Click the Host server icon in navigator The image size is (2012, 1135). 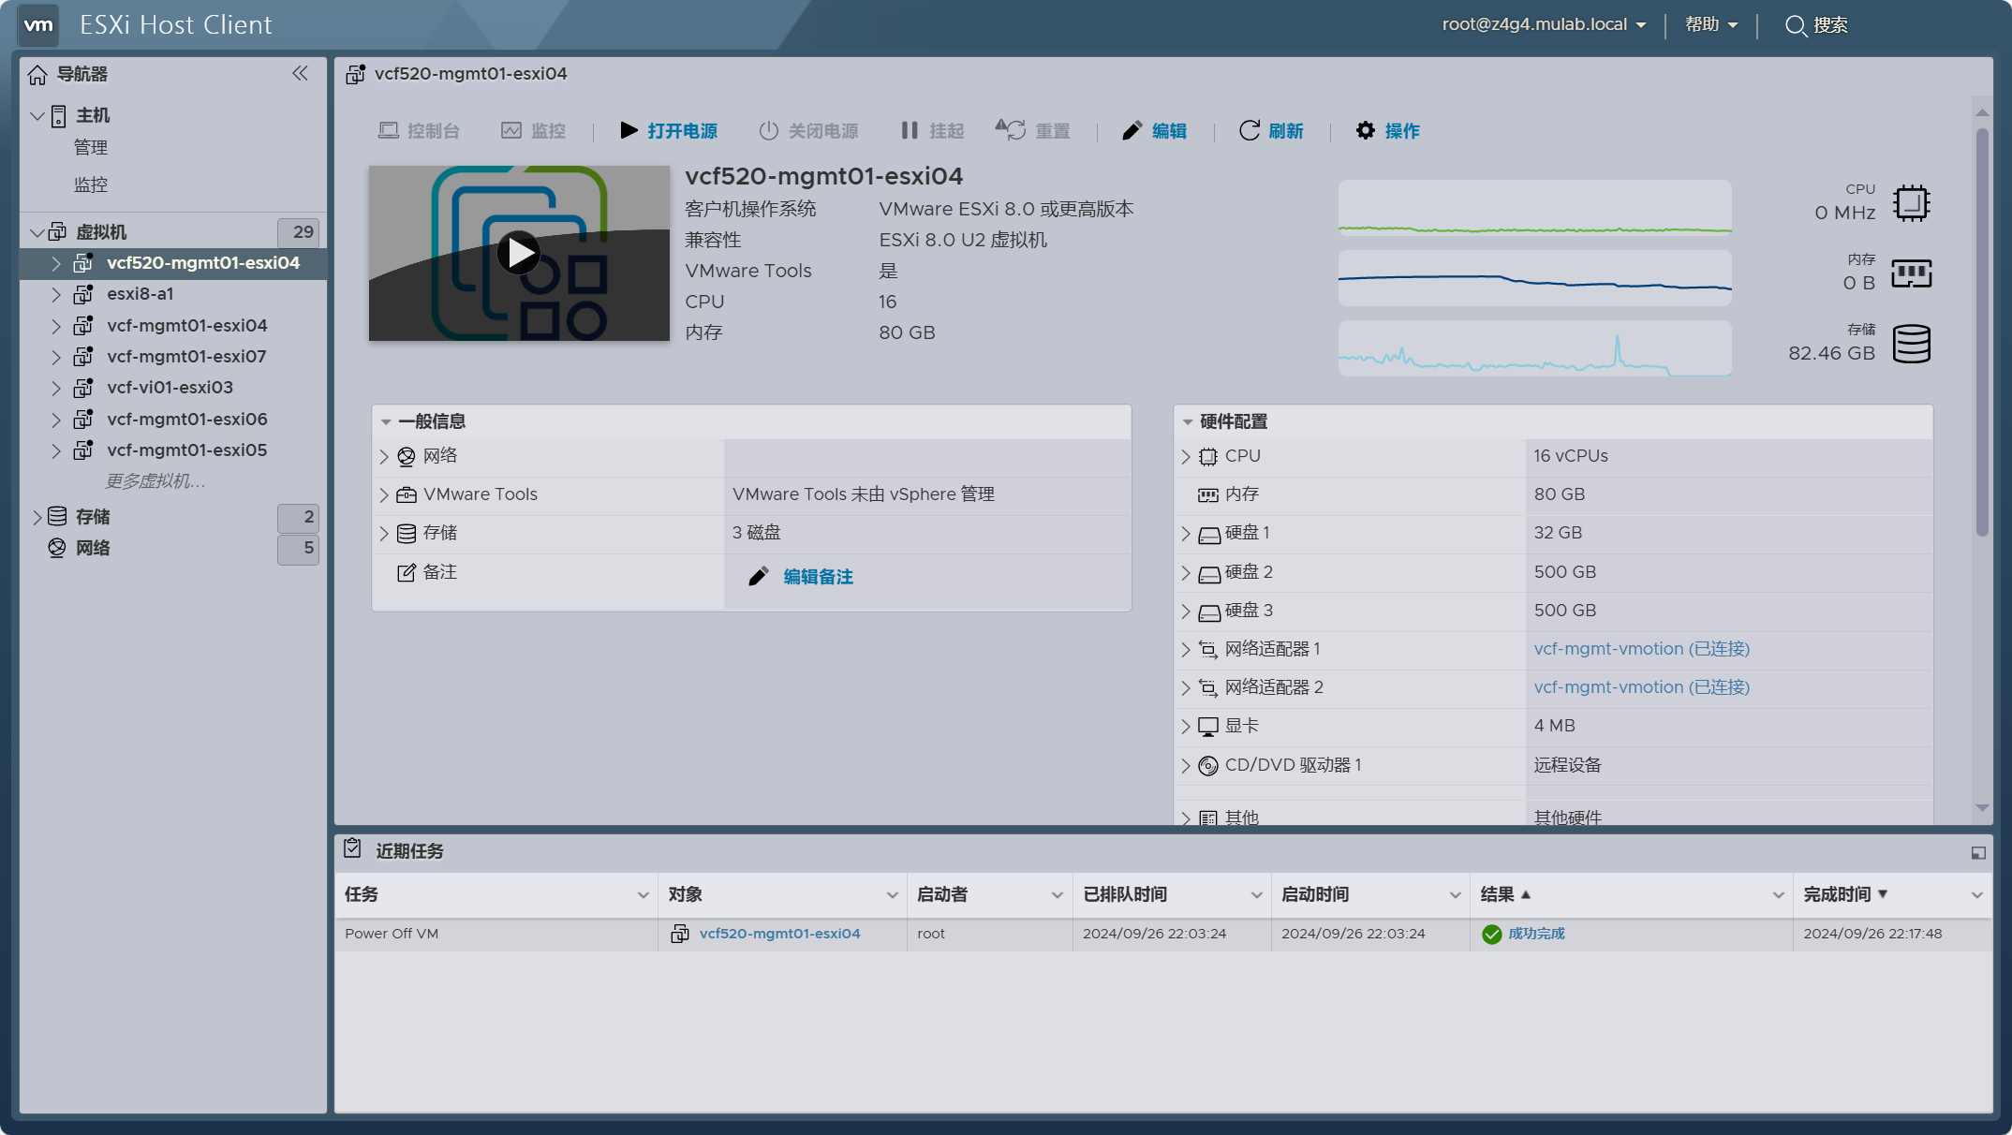click(58, 115)
